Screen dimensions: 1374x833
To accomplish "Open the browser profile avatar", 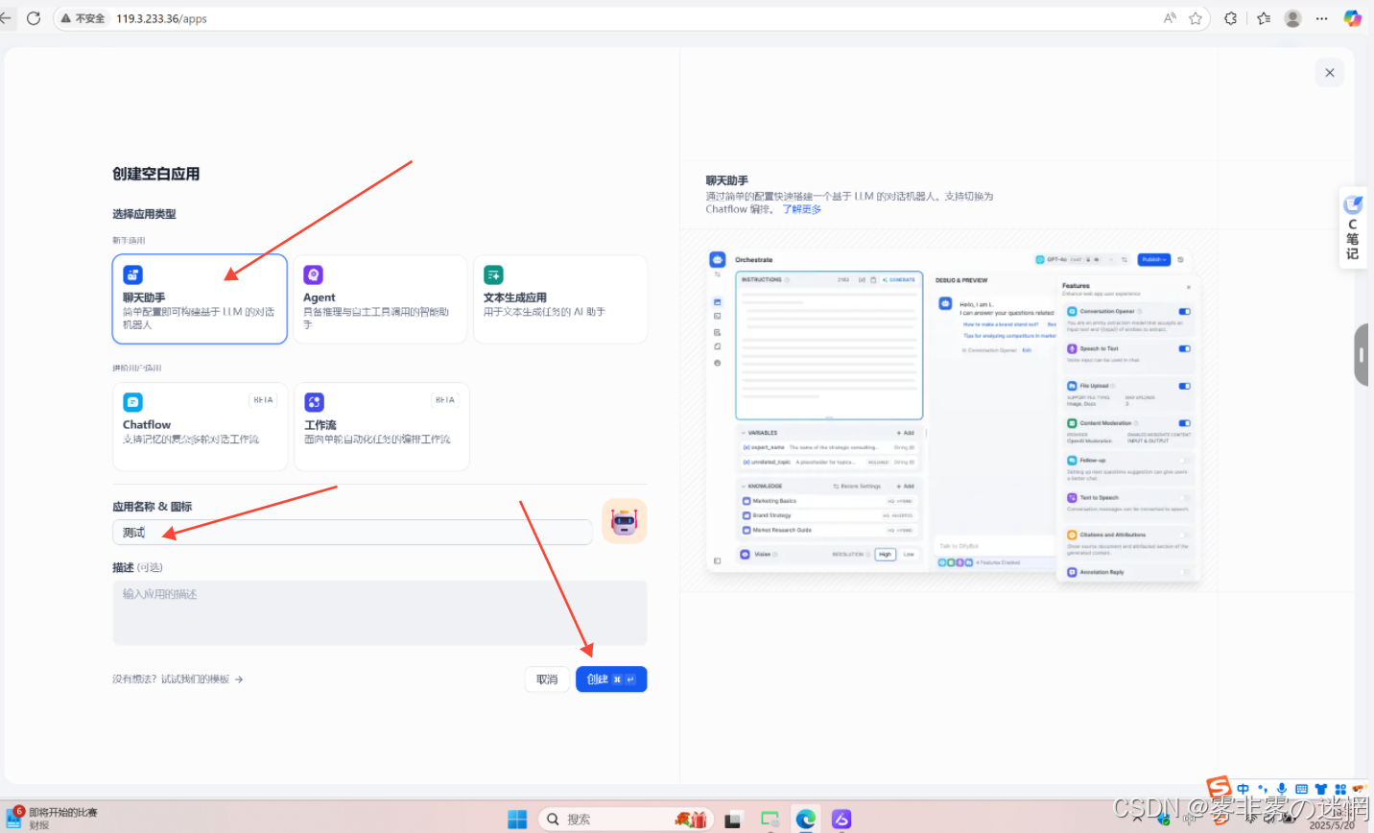I will [1292, 18].
